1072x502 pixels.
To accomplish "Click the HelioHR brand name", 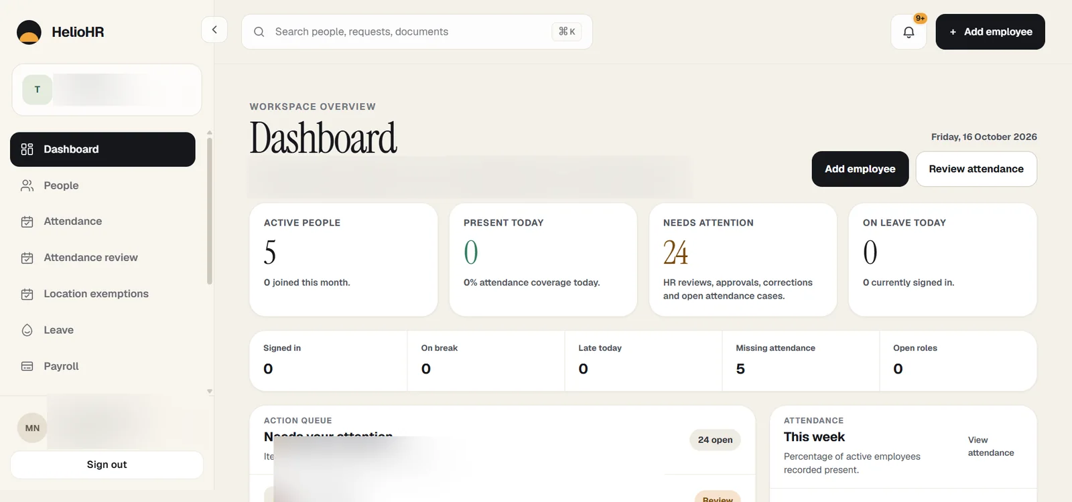I will [78, 32].
